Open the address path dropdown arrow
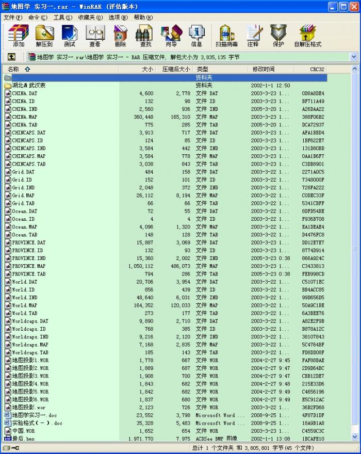The height and width of the screenshot is (454, 361). pyautogui.click(x=354, y=57)
